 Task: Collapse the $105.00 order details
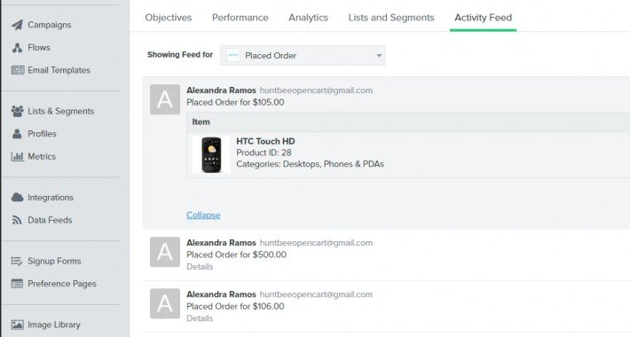tap(203, 215)
